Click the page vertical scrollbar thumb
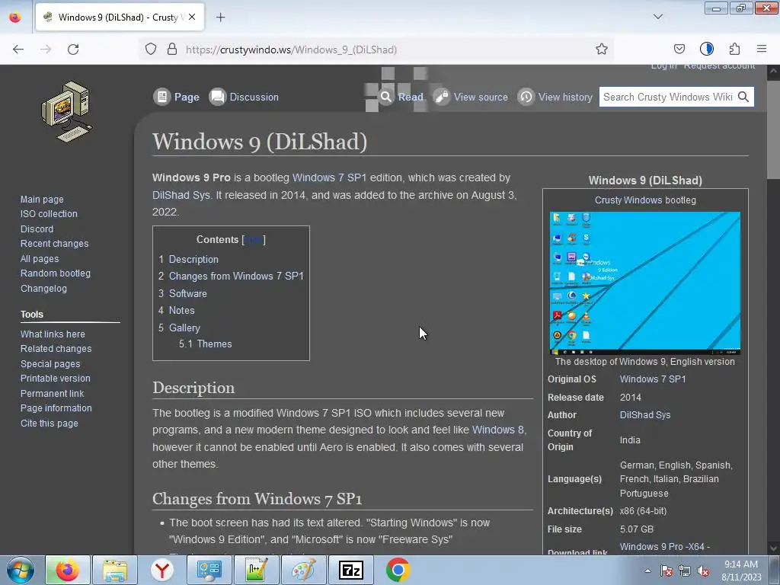This screenshot has height=585, width=780. pos(774,129)
